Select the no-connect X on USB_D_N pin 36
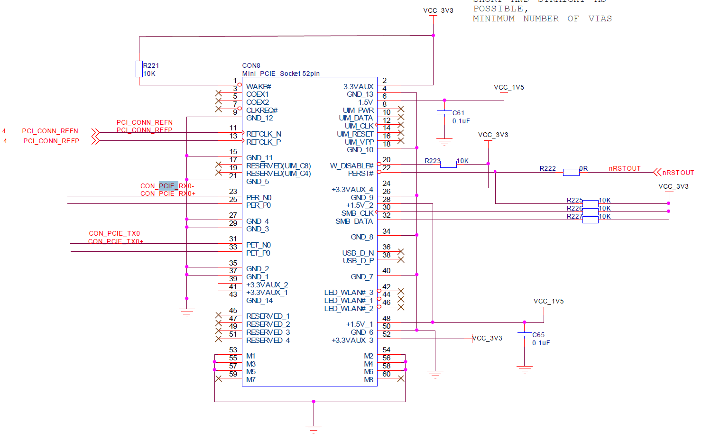702x441 pixels. point(401,252)
